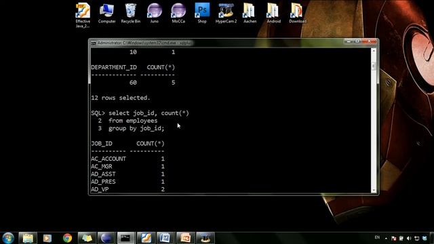The width and height of the screenshot is (434, 244).
Task: Switch to Microsoft Word in the taskbar
Action: (x=165, y=238)
